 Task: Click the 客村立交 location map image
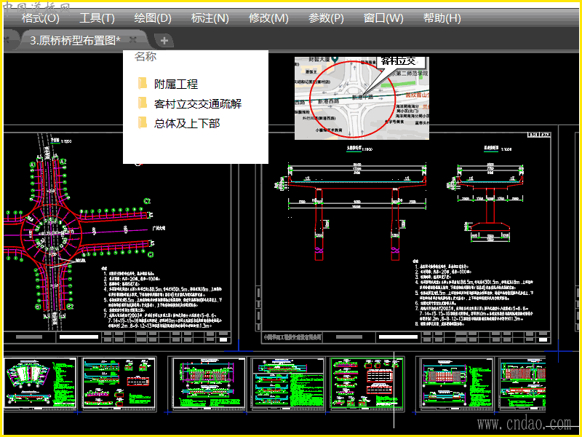(362, 98)
